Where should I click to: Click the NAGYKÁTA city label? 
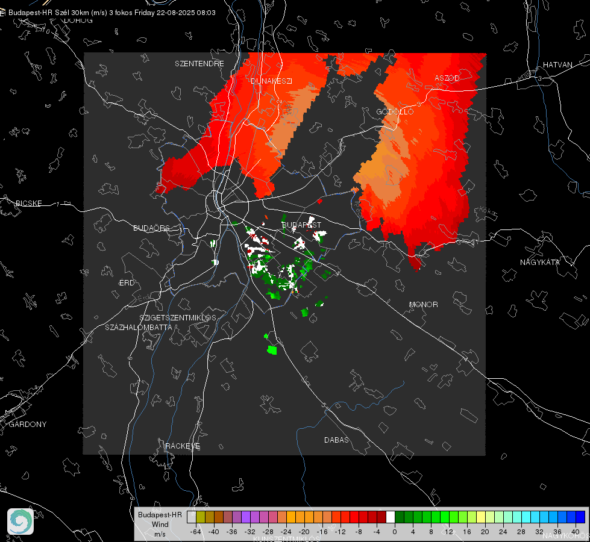[x=540, y=262]
